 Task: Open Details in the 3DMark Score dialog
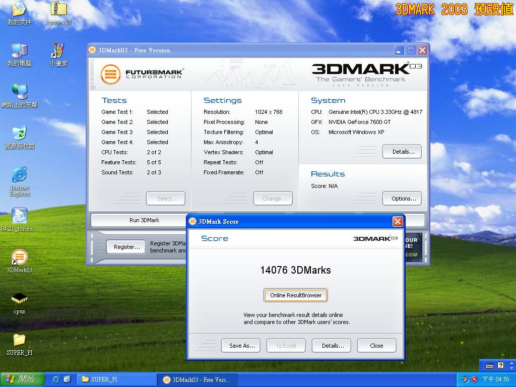[332, 346]
